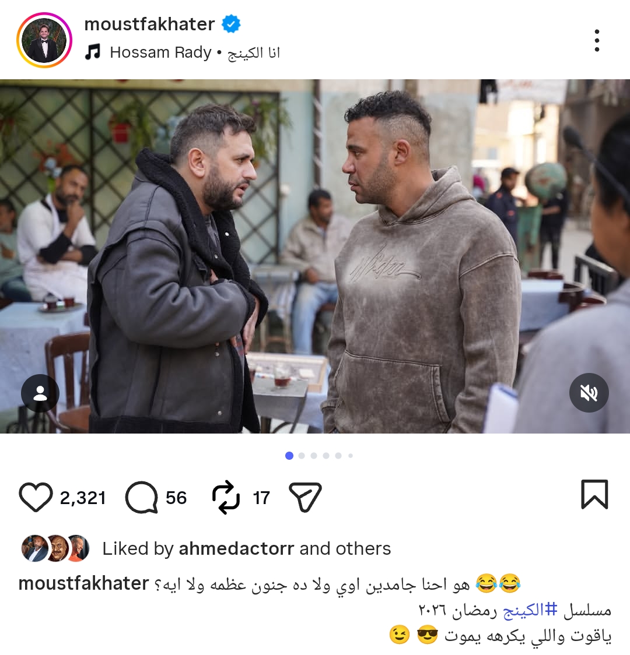Click moustfakhater username in the caption
This screenshot has height=655, width=630.
83,583
